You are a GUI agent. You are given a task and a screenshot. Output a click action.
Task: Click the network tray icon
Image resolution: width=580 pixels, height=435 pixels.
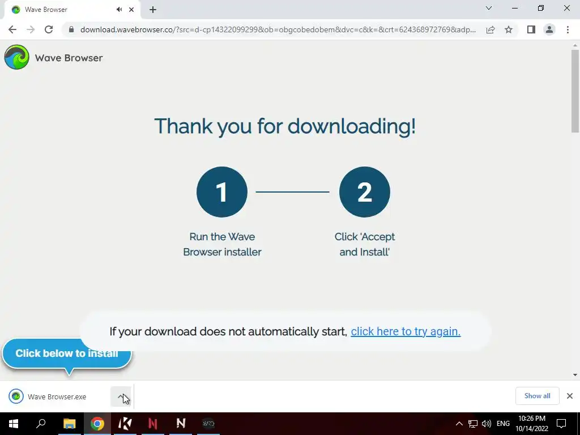click(473, 424)
